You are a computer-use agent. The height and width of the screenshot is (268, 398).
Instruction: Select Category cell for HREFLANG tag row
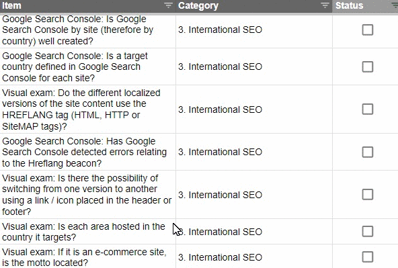[254, 109]
